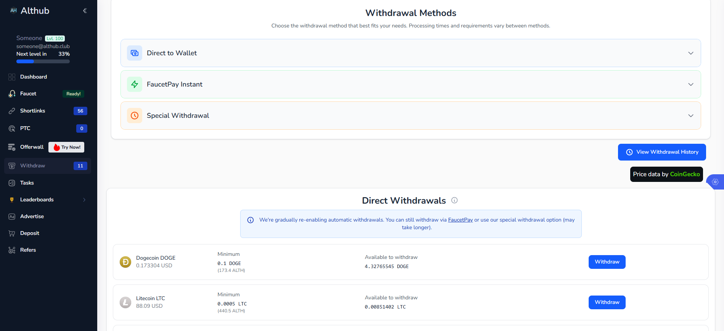
Task: Click Withdraw button for Dogecoin DOGE
Action: click(x=607, y=262)
